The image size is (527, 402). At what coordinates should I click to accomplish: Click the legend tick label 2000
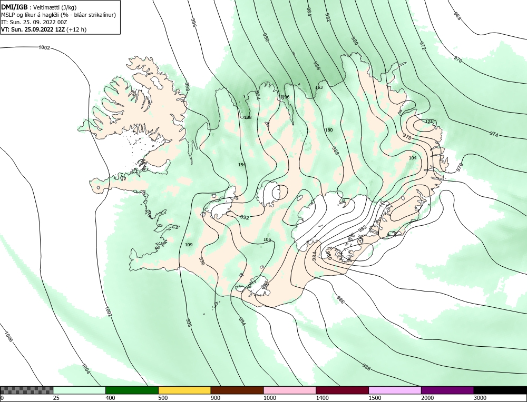tap(427, 398)
